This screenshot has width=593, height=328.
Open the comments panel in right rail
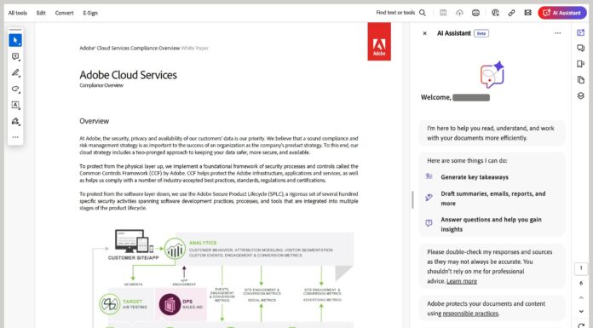click(580, 48)
